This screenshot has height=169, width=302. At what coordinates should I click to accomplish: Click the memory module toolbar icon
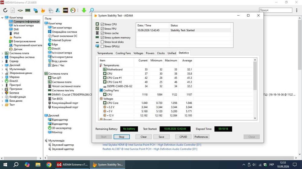tap(28, 10)
